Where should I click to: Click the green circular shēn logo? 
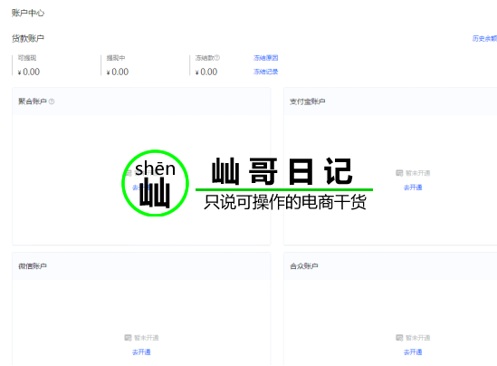(156, 183)
